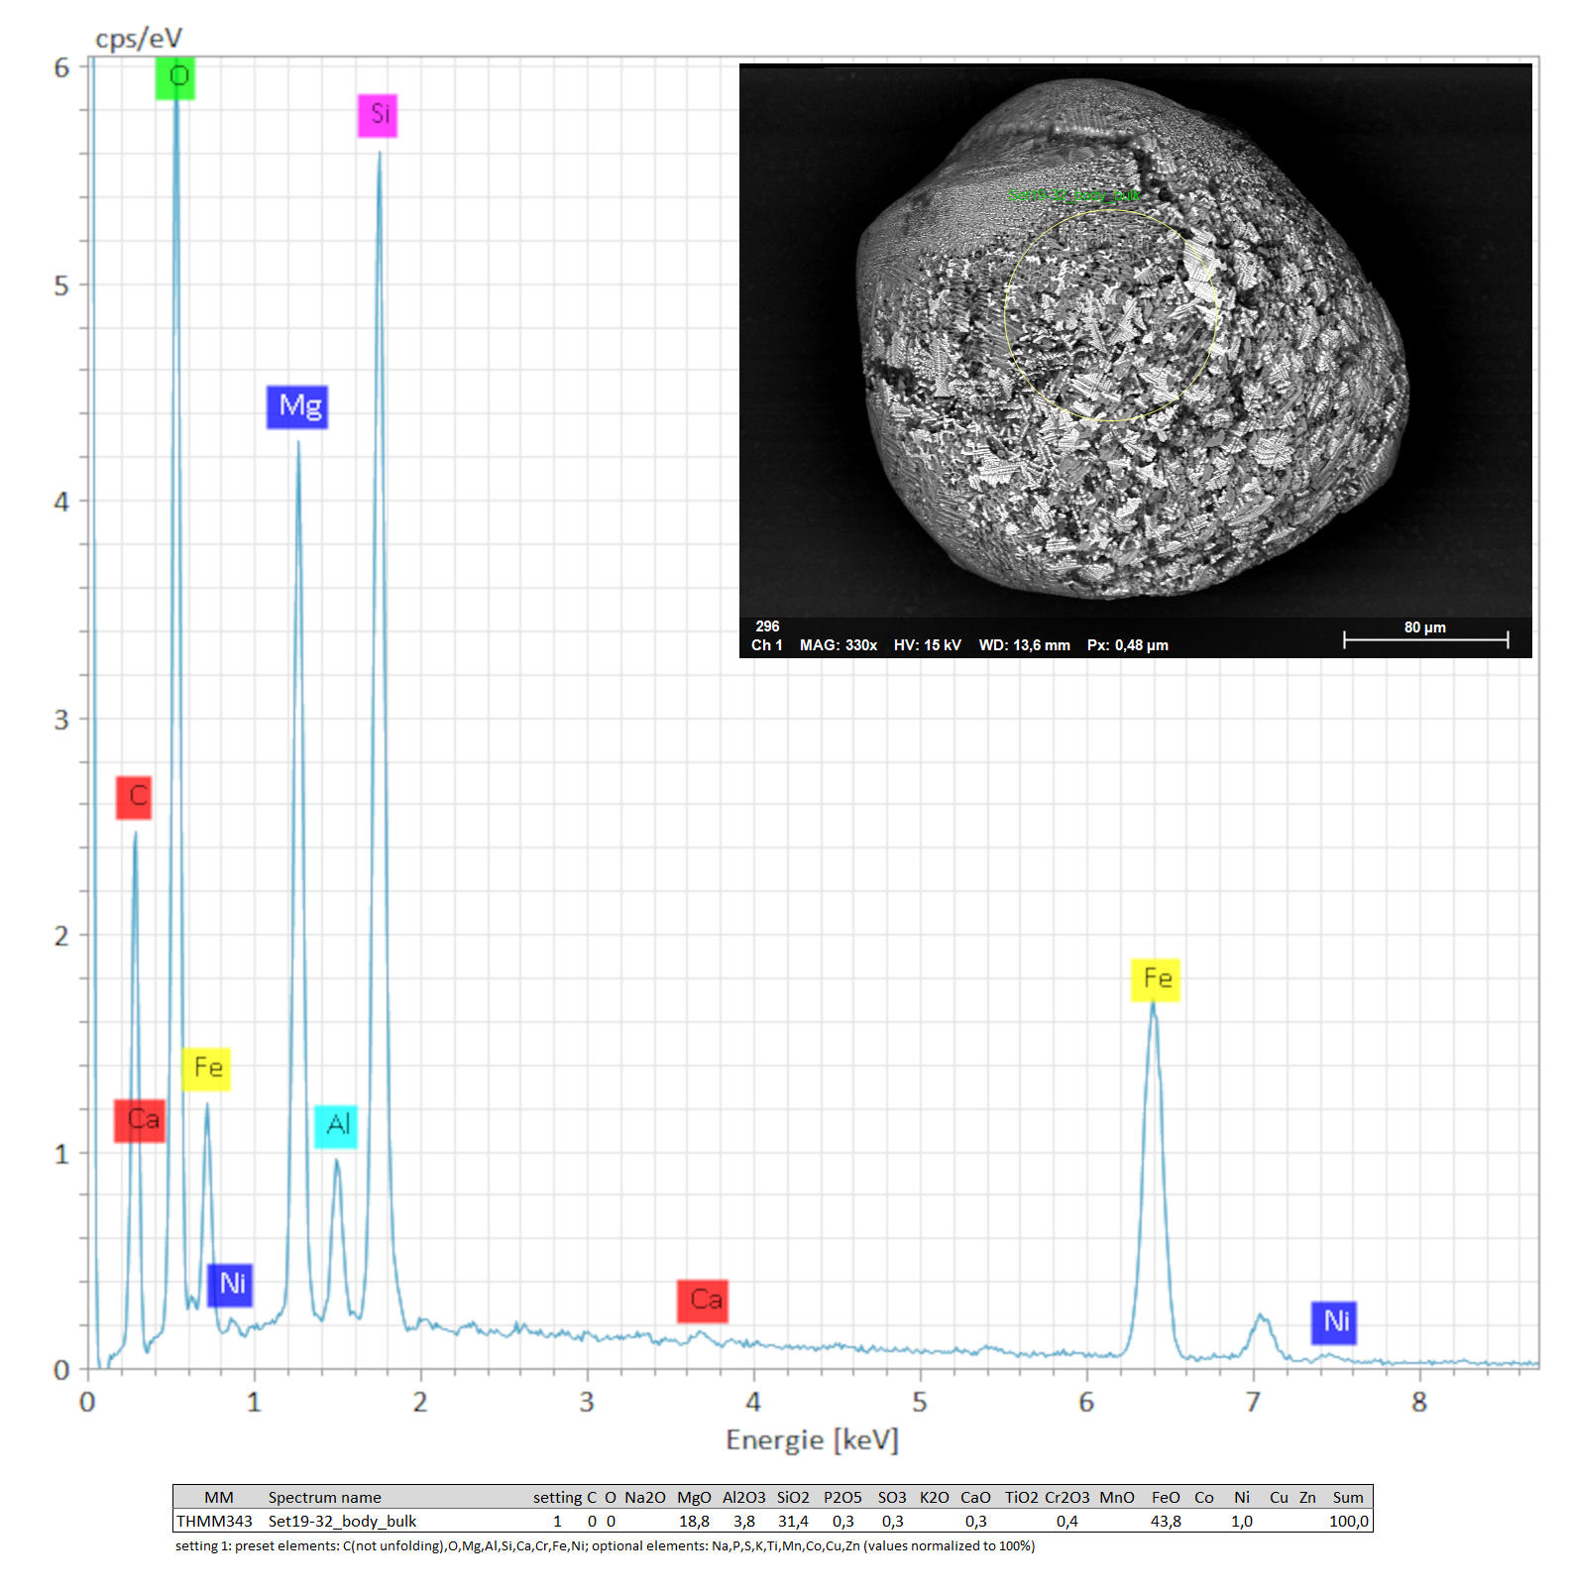The width and height of the screenshot is (1570, 1594).
Task: Select the Fe label near 6.4 keV peak
Action: (x=1156, y=979)
